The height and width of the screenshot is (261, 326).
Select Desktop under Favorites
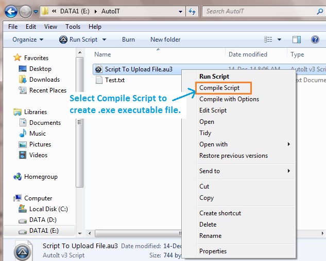[x=40, y=69]
